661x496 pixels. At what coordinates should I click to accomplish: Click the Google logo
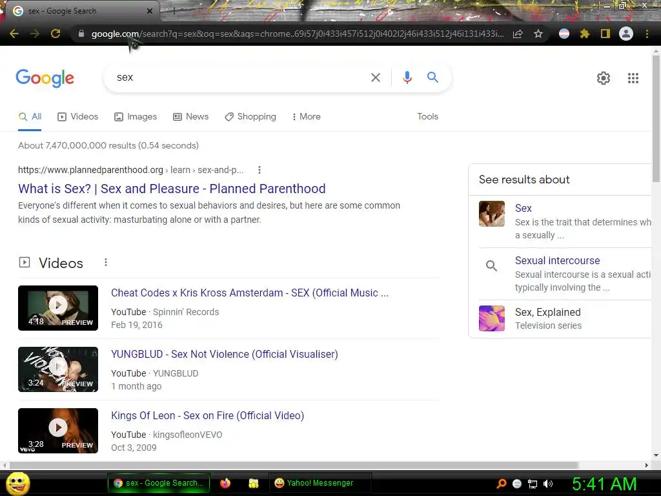pyautogui.click(x=45, y=78)
